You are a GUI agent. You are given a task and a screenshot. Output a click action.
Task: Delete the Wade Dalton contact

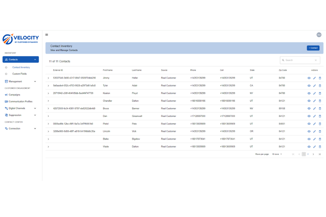point(320,147)
